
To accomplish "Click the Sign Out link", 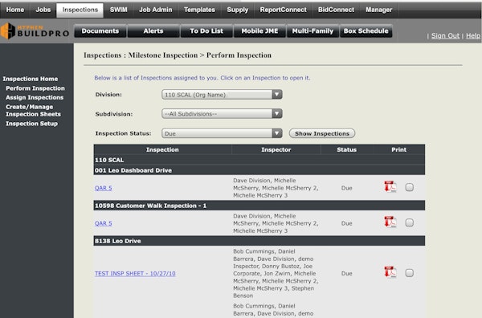I will pos(445,35).
